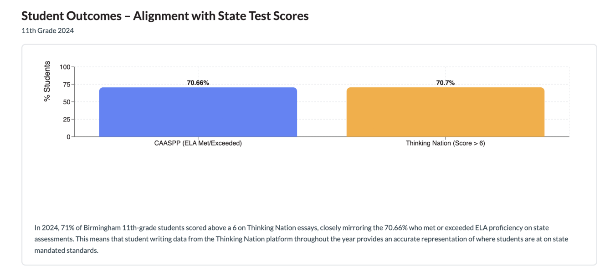The height and width of the screenshot is (276, 605).
Task: Click the blue CAASPP bar
Action: 198,112
